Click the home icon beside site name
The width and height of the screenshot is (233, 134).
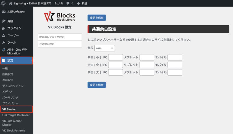(x=11, y=3)
